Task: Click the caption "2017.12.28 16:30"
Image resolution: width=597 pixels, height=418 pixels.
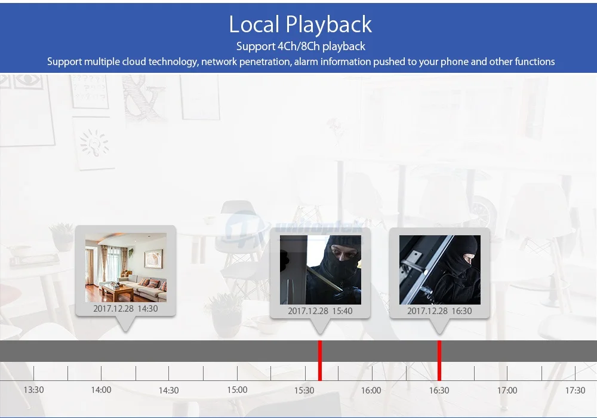Action: click(439, 311)
